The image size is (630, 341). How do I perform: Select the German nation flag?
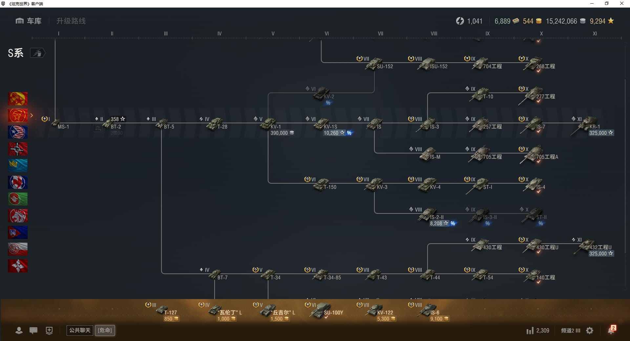coord(18,149)
